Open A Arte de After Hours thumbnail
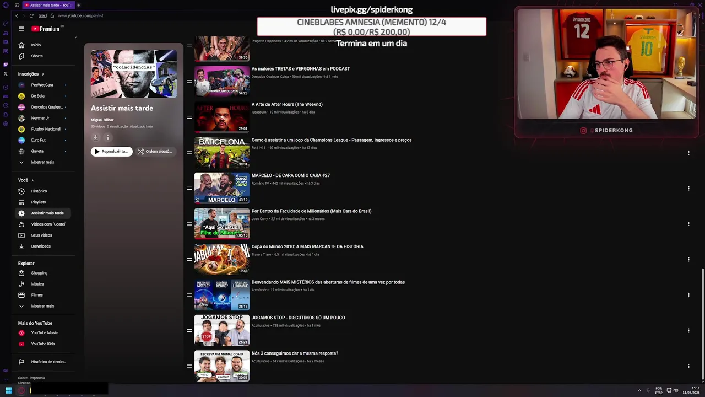 (x=221, y=117)
